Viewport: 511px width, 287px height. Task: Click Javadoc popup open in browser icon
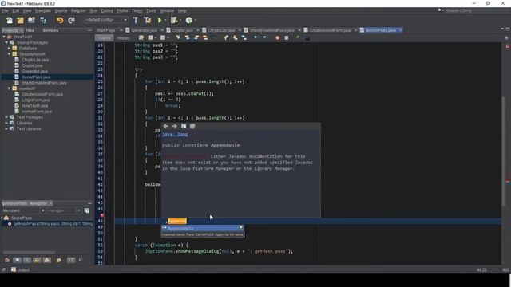(184, 126)
